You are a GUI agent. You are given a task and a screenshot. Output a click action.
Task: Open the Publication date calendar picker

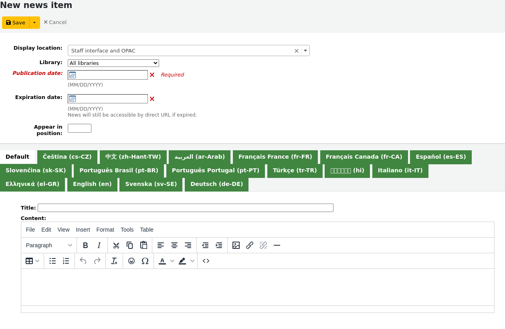(x=72, y=75)
